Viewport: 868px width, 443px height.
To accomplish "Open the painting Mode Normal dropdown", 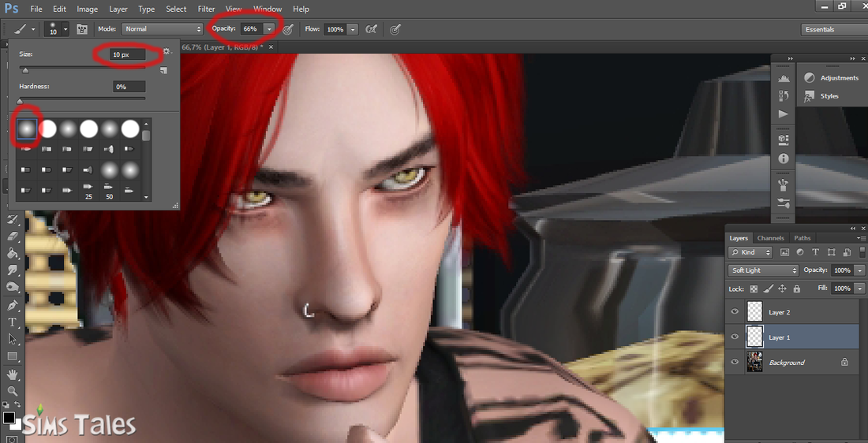I will 163,28.
